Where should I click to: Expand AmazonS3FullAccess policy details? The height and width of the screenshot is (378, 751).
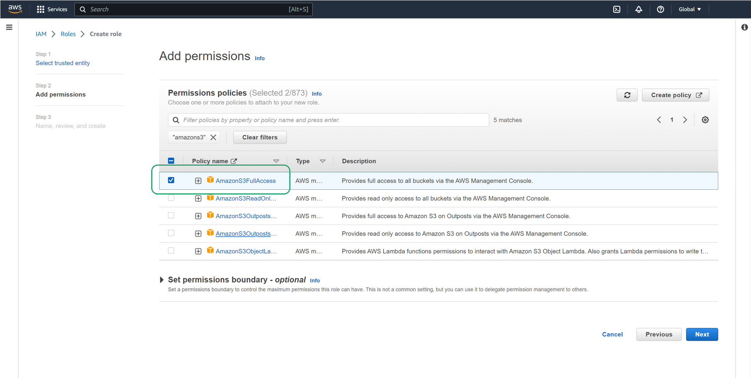click(x=198, y=181)
